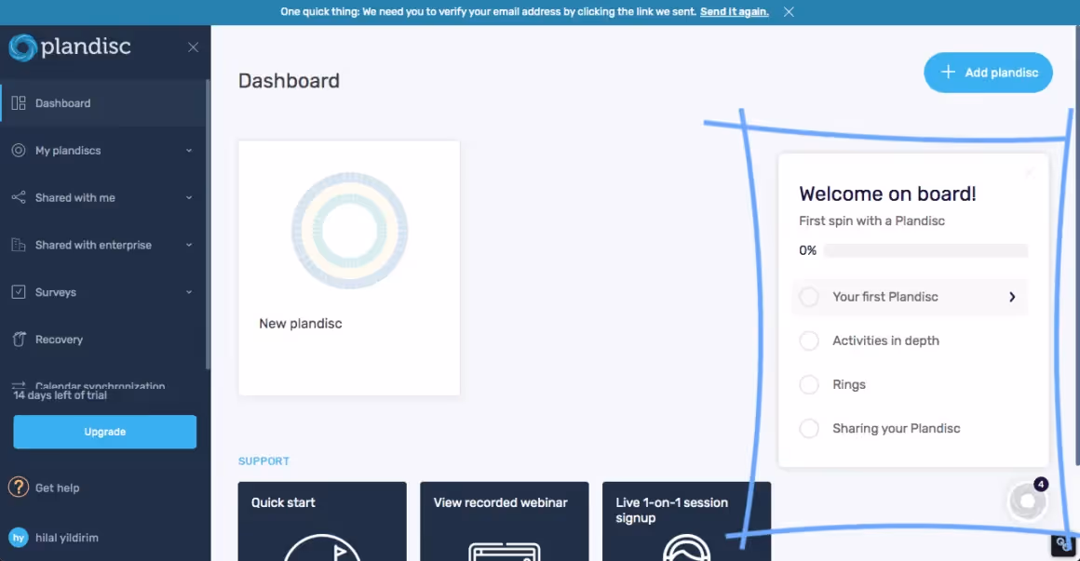
Task: Click the Upgrade button
Action: point(104,432)
